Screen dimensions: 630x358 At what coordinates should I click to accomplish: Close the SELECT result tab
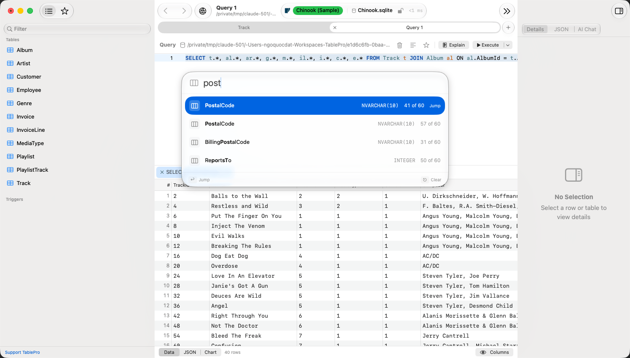pos(162,172)
